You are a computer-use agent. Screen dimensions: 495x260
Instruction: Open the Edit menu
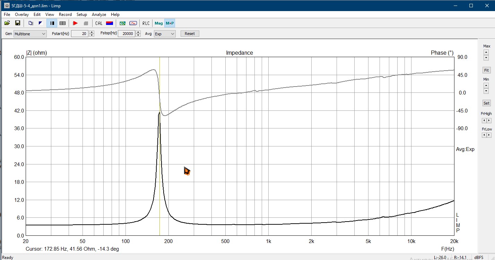coord(37,15)
